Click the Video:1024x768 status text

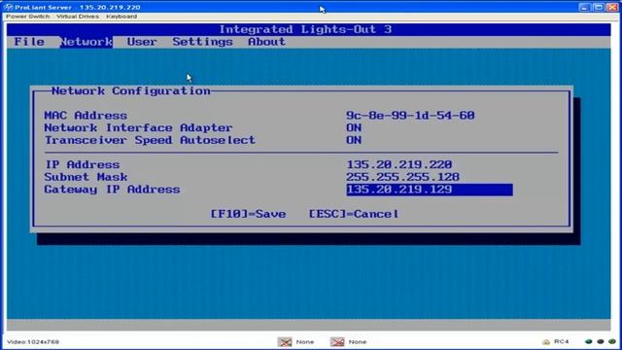[x=33, y=341]
